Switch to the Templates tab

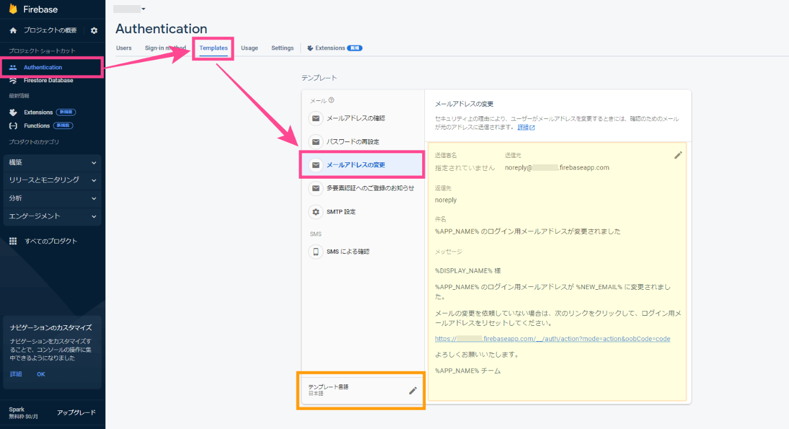214,48
